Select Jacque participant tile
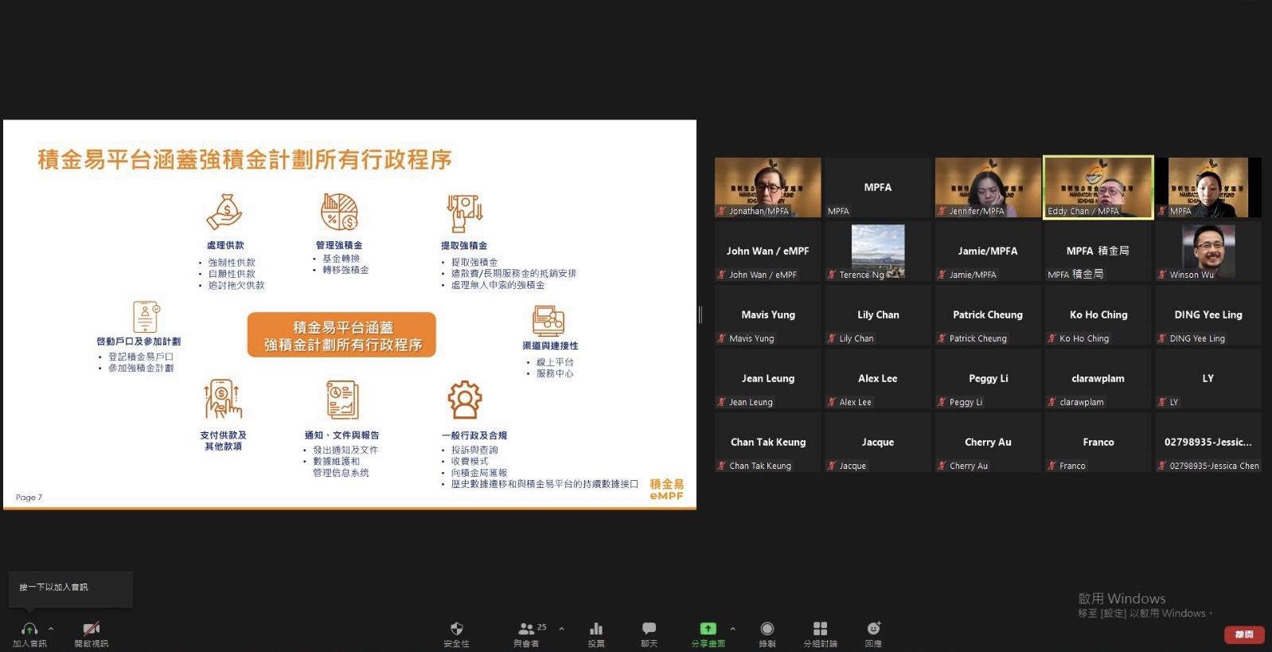The width and height of the screenshot is (1272, 652). [x=878, y=442]
